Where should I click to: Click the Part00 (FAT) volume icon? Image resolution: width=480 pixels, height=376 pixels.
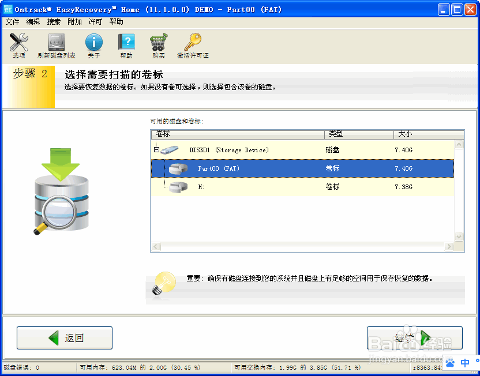coord(178,168)
